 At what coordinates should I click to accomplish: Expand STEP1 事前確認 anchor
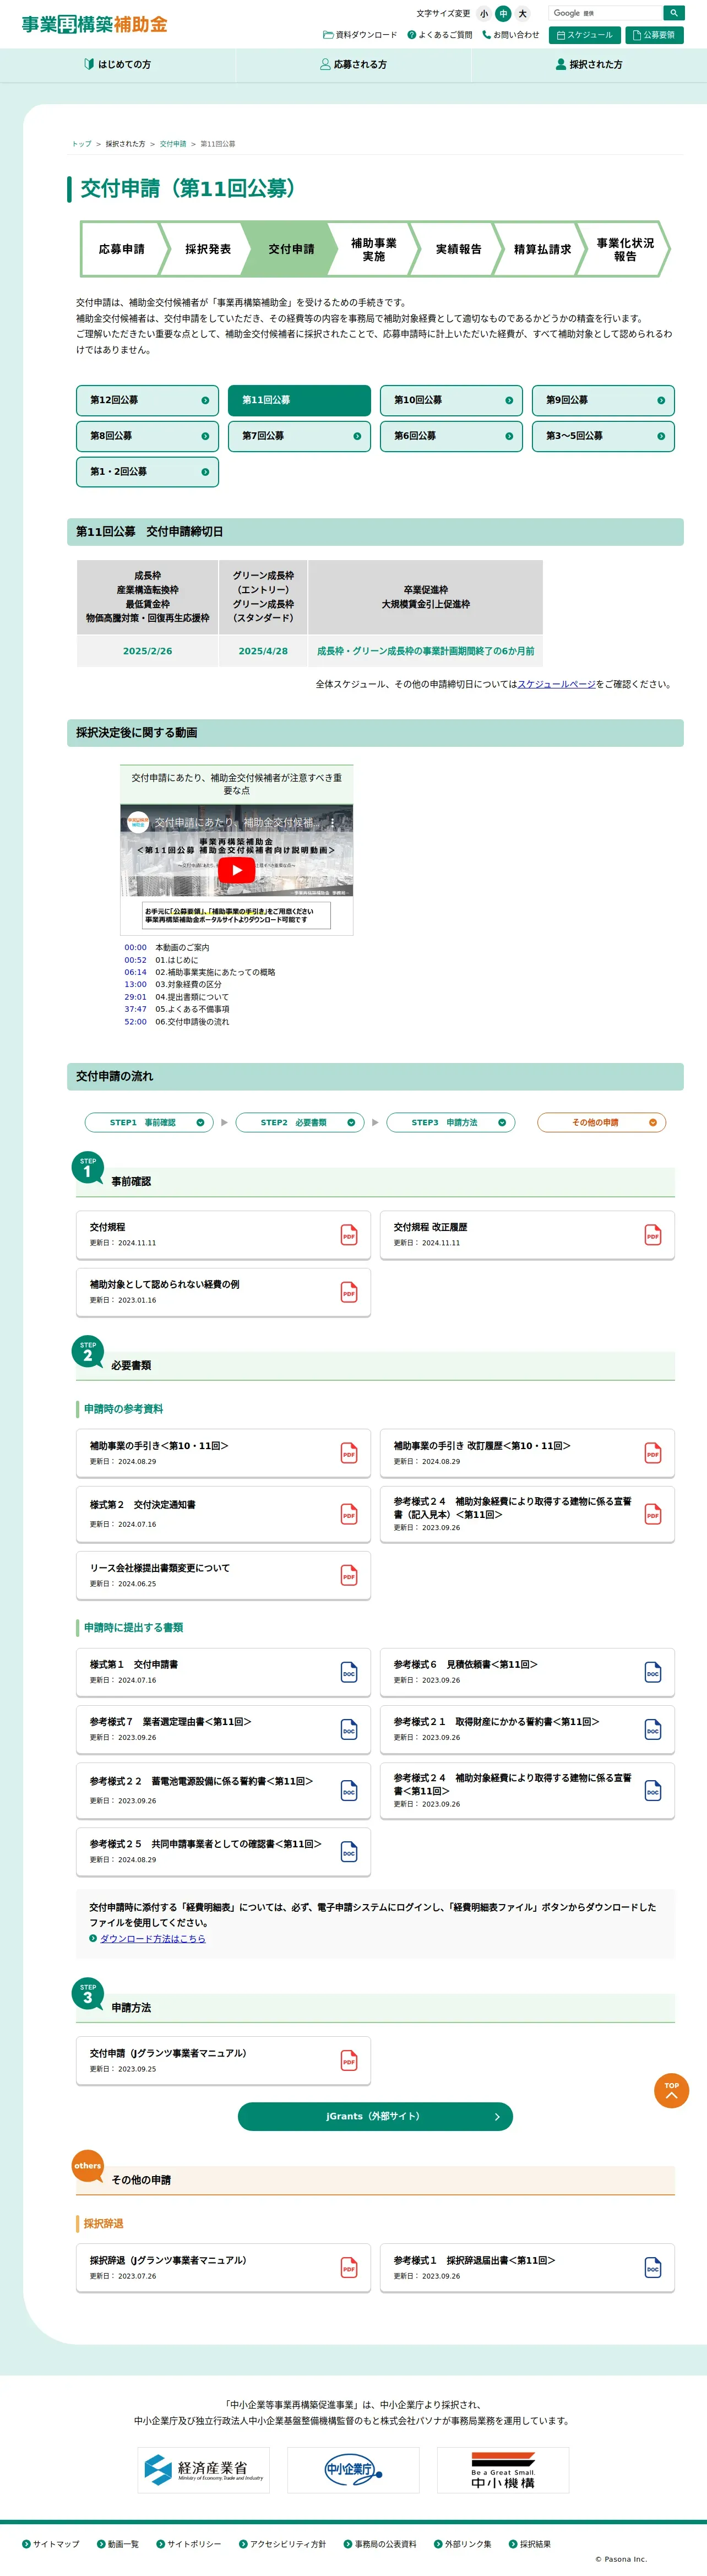148,1123
